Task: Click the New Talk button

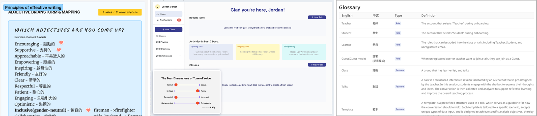Action: click(317, 17)
